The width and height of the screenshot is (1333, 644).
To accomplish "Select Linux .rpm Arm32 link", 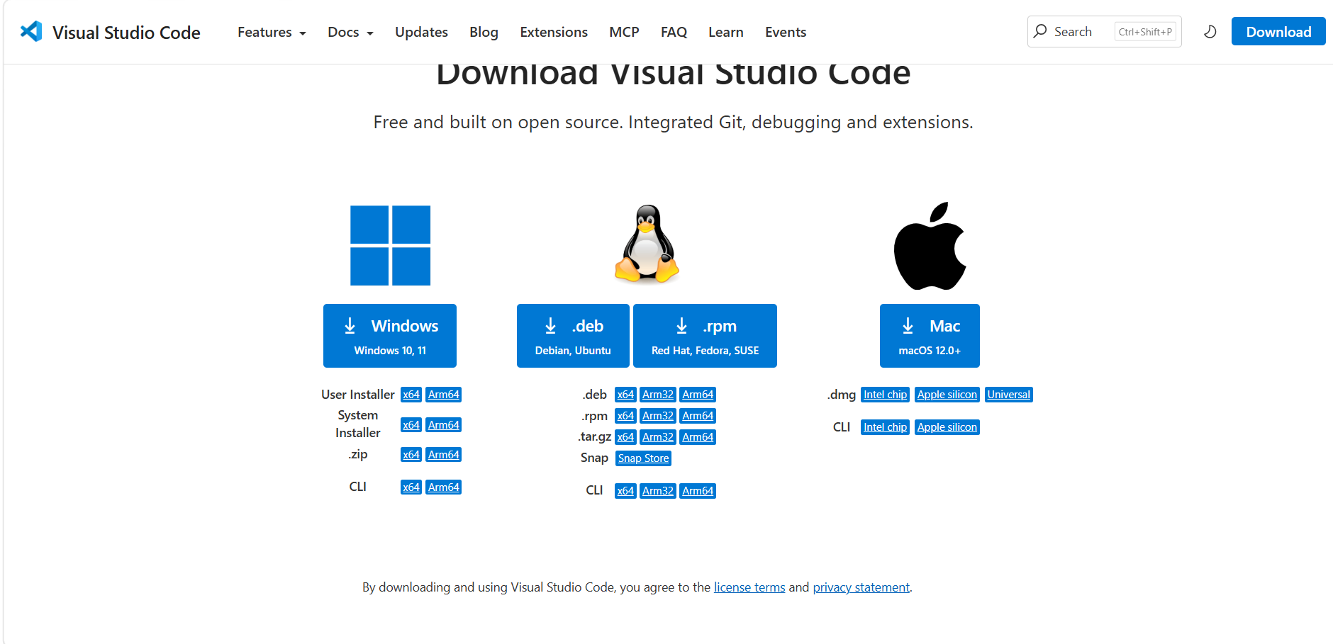I will (658, 416).
